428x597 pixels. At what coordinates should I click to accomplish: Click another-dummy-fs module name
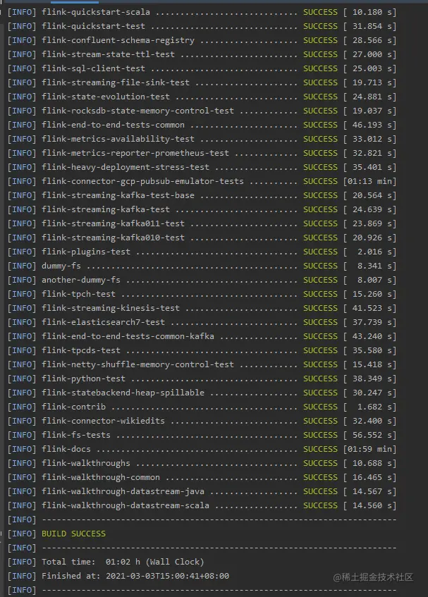click(81, 280)
